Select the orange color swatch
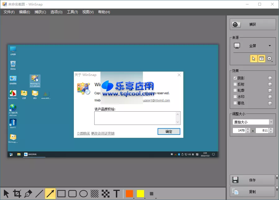Image resolution: width=279 pixels, height=200 pixels. click(129, 193)
